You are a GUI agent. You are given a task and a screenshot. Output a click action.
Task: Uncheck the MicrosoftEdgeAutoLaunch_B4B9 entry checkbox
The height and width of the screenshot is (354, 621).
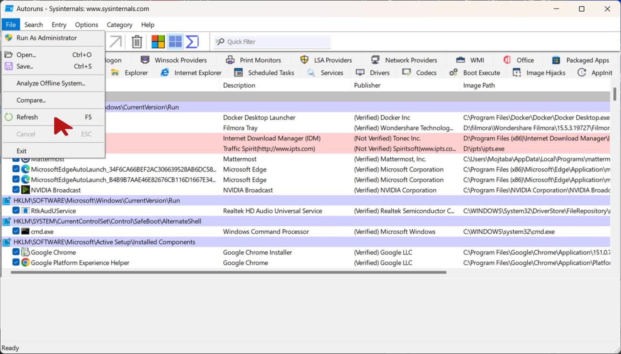click(16, 179)
